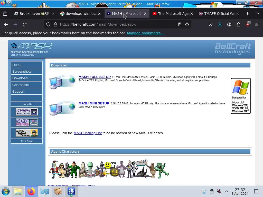Open Firefox account icon
The image size is (263, 197).
click(x=229, y=24)
